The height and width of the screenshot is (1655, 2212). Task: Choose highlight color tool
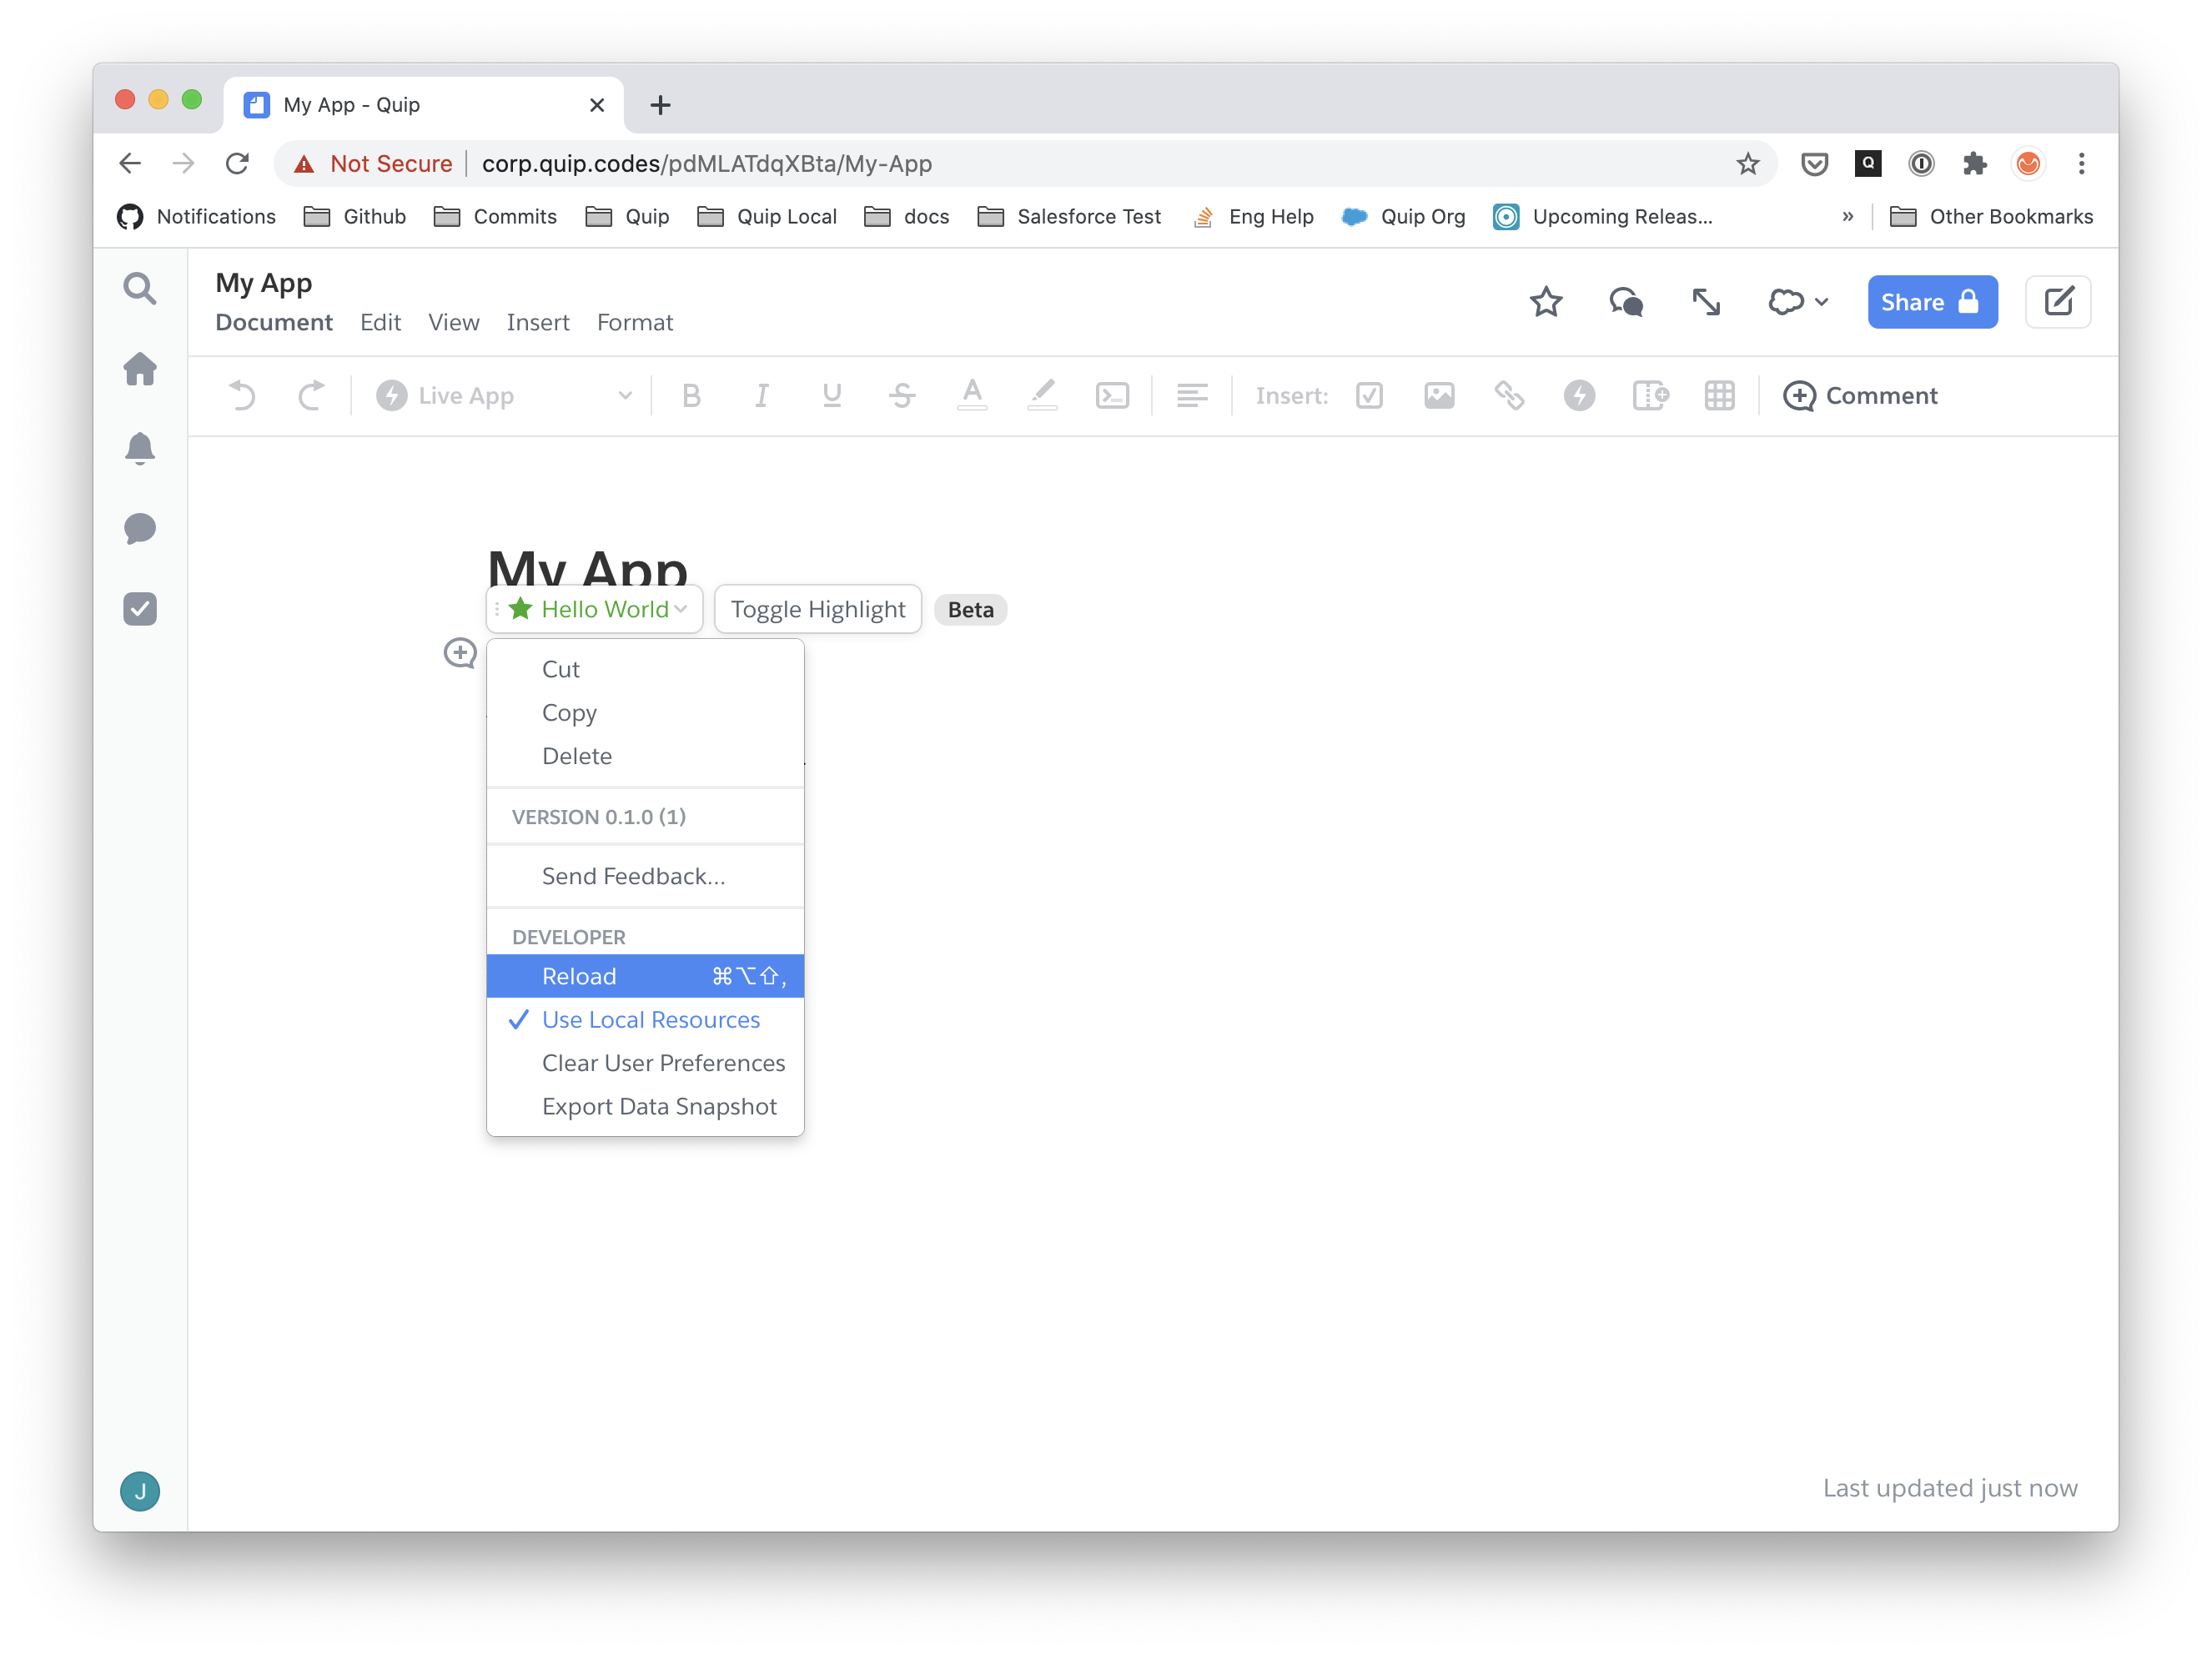[x=1042, y=396]
